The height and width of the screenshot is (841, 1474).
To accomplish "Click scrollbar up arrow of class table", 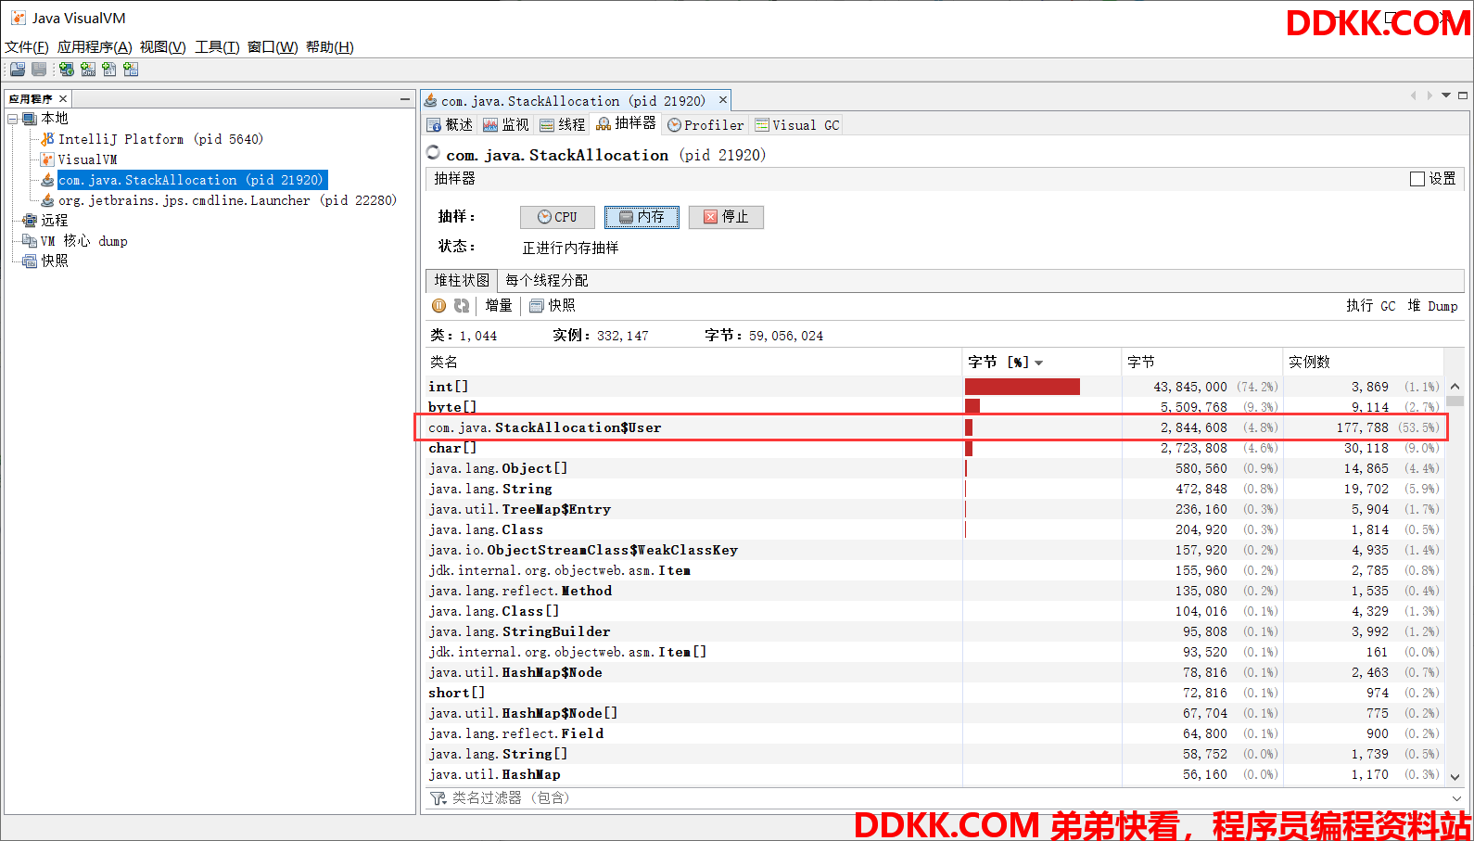I will pos(1455,387).
